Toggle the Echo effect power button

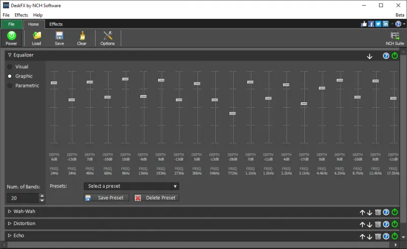point(395,236)
